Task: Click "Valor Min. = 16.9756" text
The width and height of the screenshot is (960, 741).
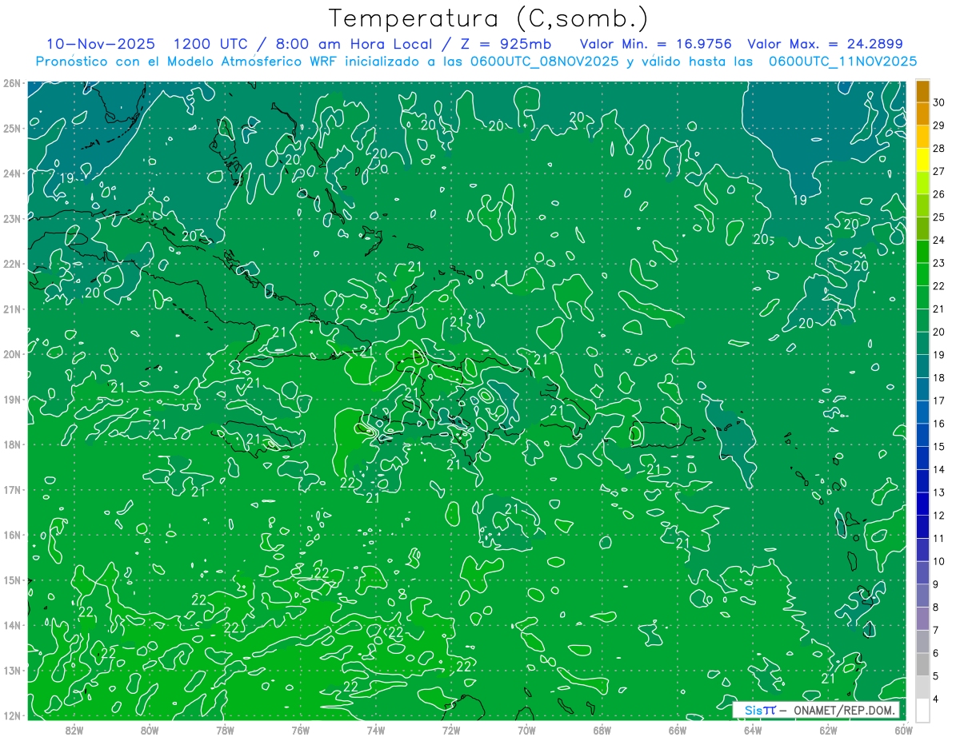Action: (655, 44)
